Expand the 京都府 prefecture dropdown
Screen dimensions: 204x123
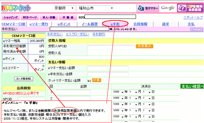64,8
